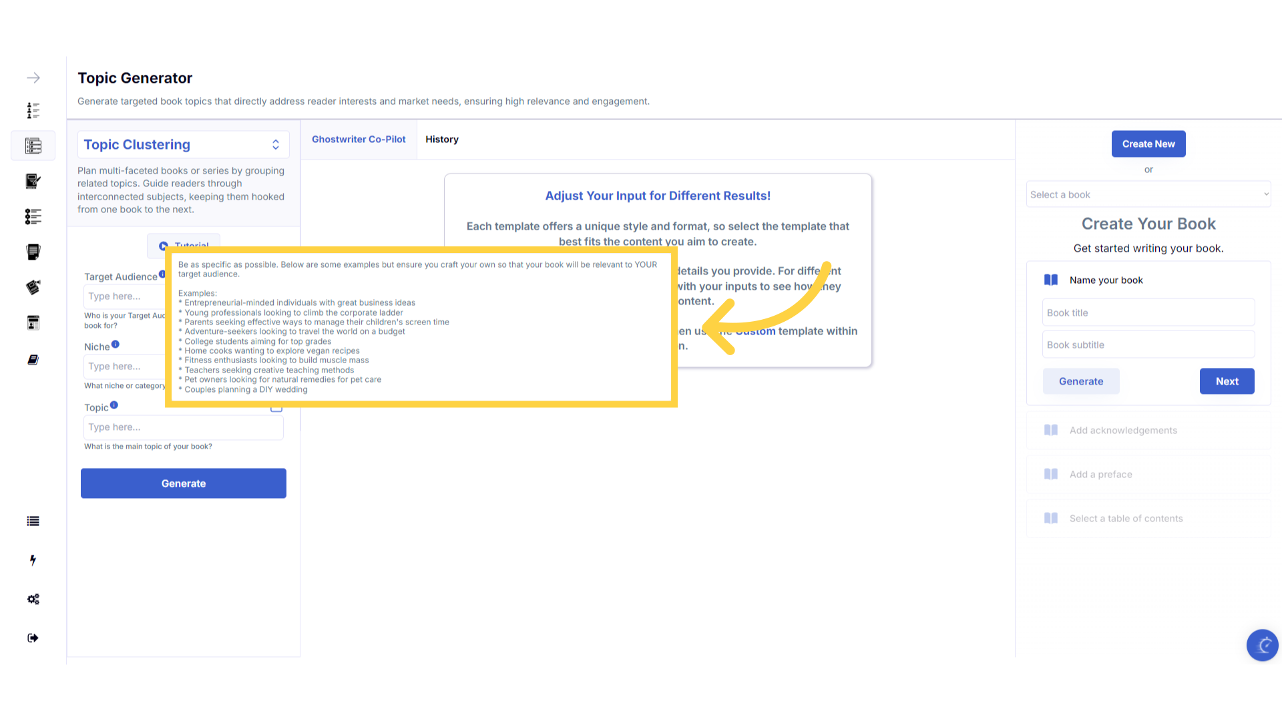The height and width of the screenshot is (721, 1282).
Task: Click the Niche info icon
Action: click(x=115, y=344)
